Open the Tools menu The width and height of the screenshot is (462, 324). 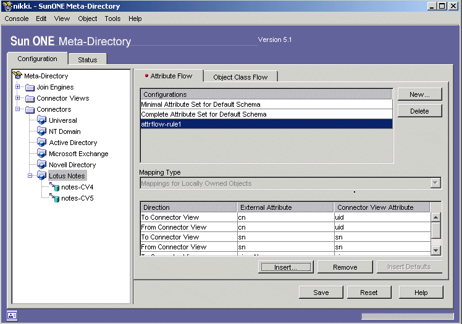(112, 19)
